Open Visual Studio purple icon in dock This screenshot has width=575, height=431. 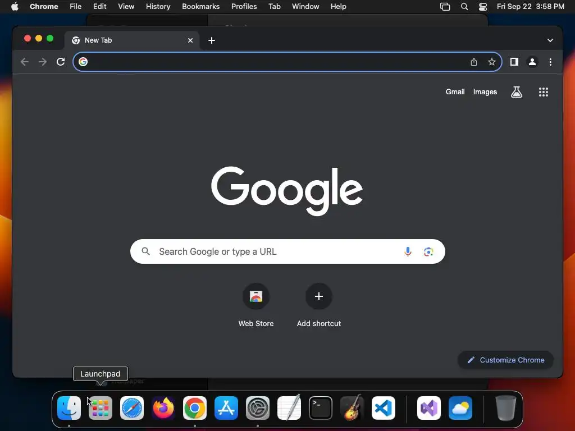coord(429,408)
